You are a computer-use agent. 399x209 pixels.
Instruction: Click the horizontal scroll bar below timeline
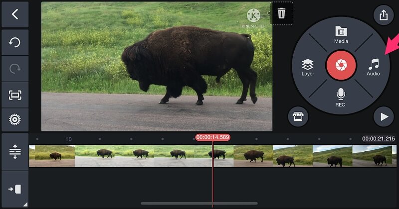coord(199,203)
